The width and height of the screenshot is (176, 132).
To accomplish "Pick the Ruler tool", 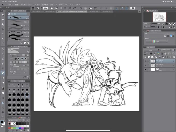I will pyautogui.click(x=3, y=103).
